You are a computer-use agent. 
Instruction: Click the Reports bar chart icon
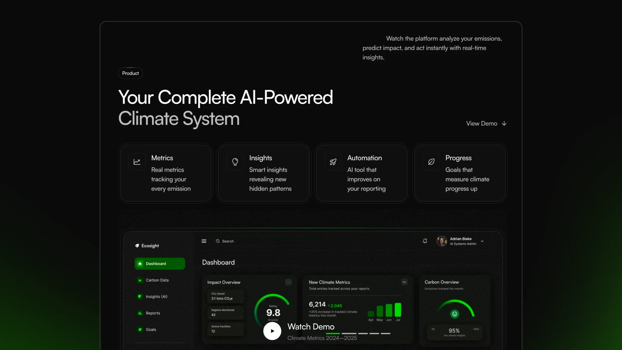(140, 313)
